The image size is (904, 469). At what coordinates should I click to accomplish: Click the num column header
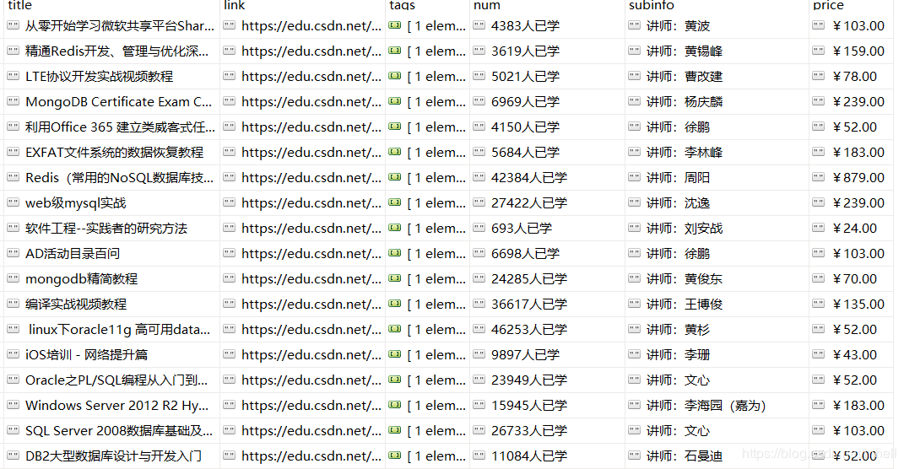[x=548, y=5]
